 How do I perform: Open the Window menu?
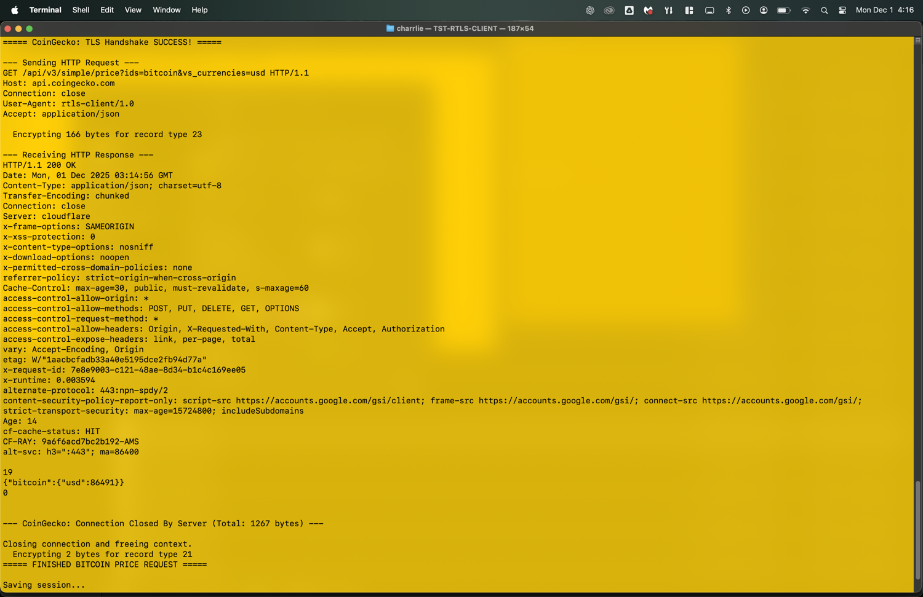point(166,10)
